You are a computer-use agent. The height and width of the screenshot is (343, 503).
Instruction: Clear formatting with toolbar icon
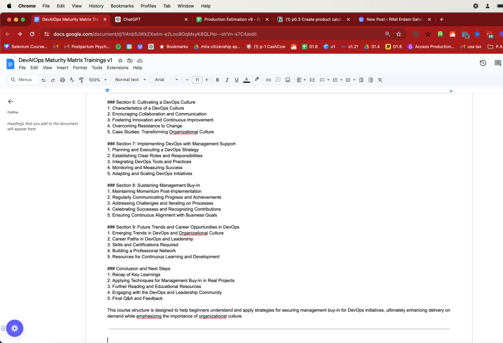pyautogui.click(x=380, y=80)
